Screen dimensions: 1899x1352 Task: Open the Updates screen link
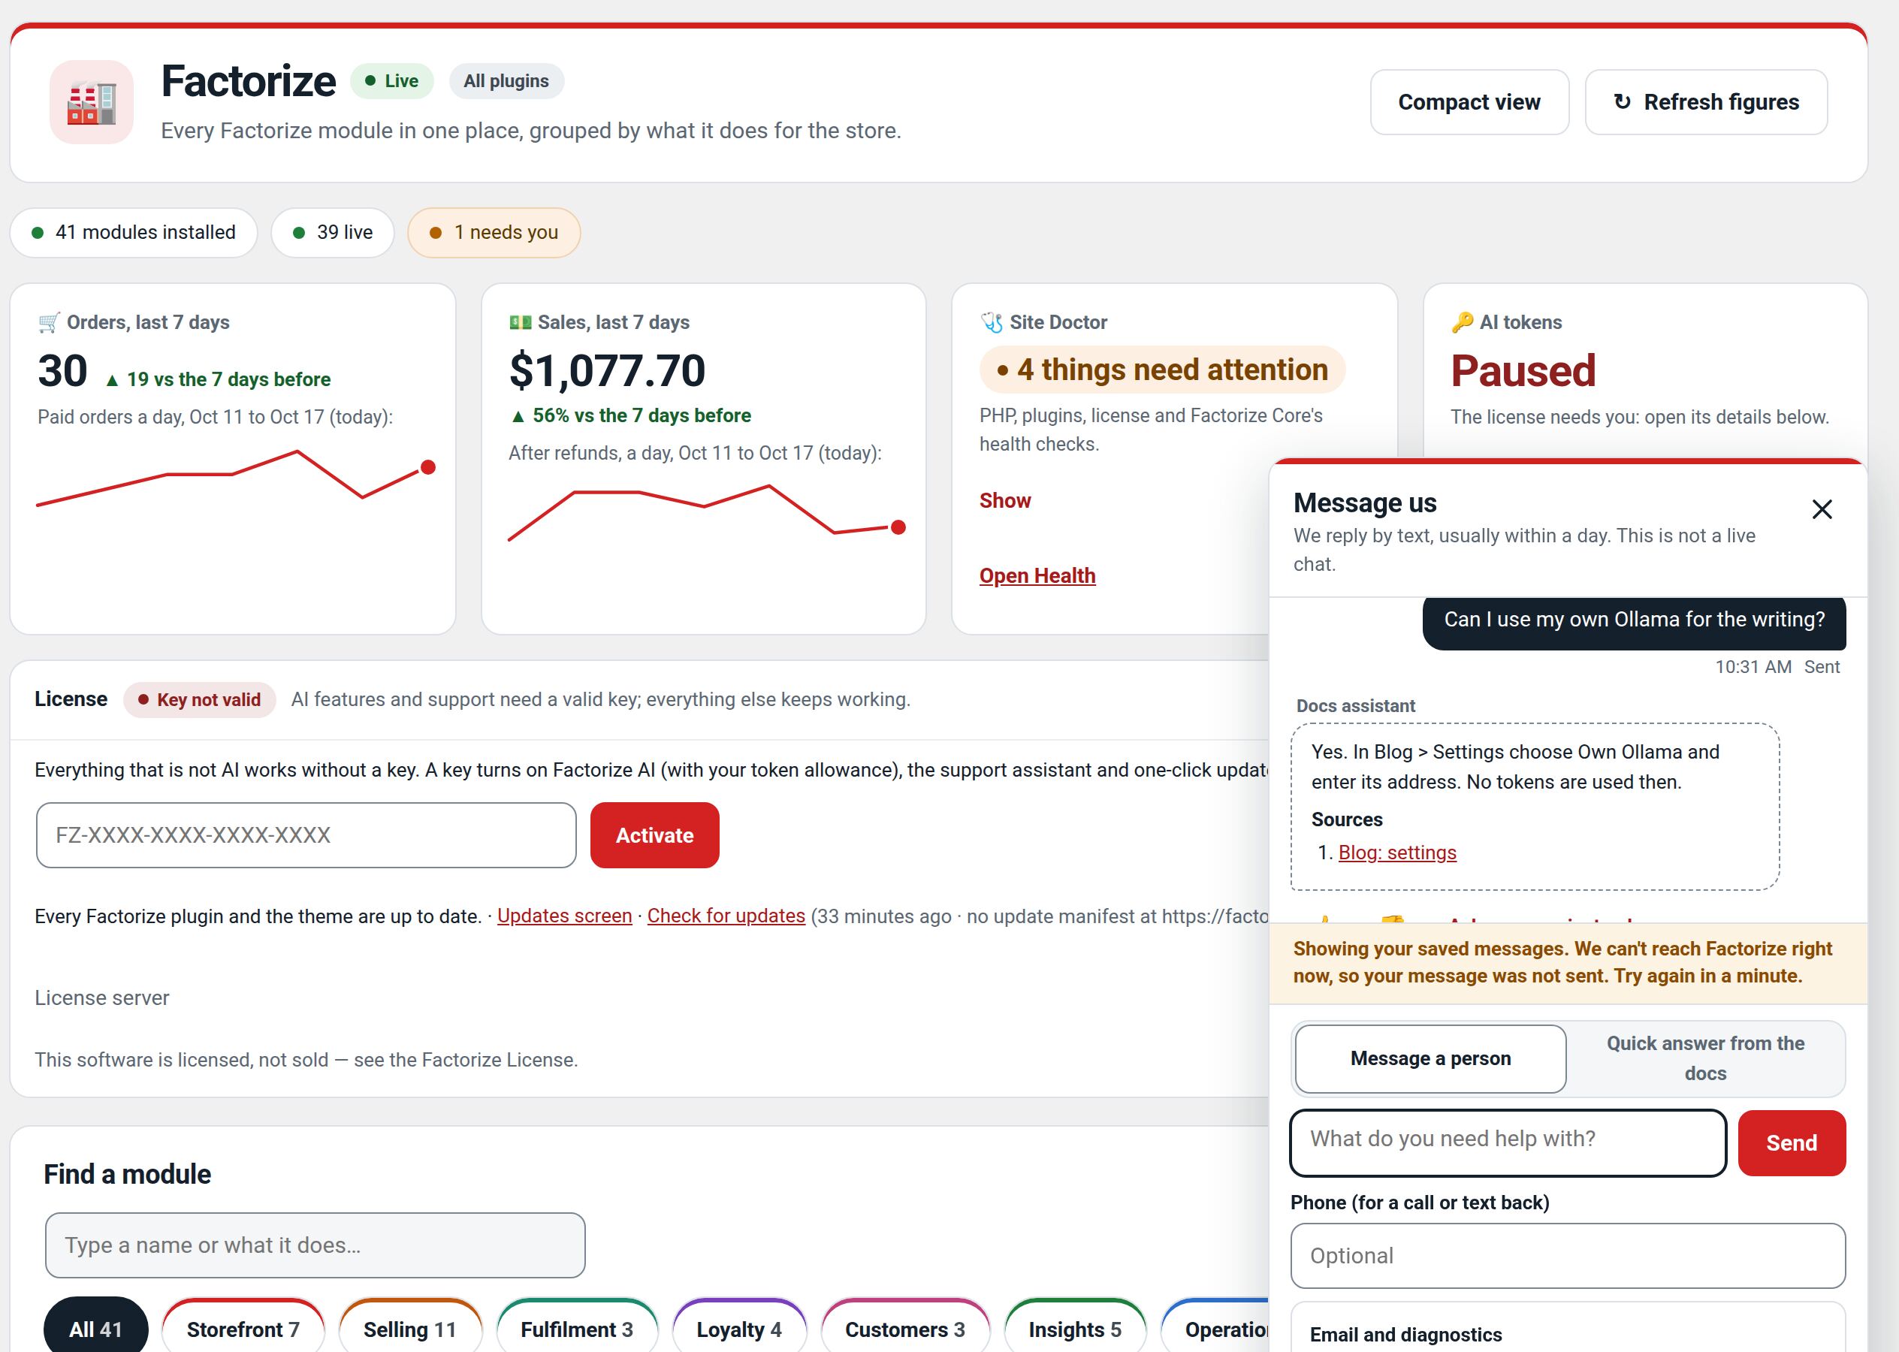coord(564,916)
